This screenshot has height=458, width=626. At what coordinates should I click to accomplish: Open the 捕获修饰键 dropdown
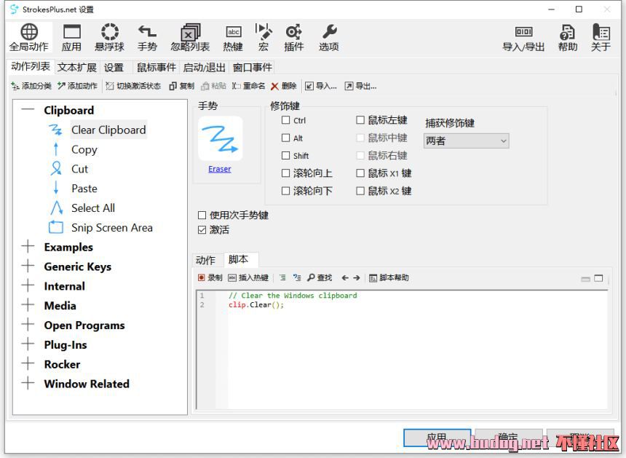tap(466, 141)
